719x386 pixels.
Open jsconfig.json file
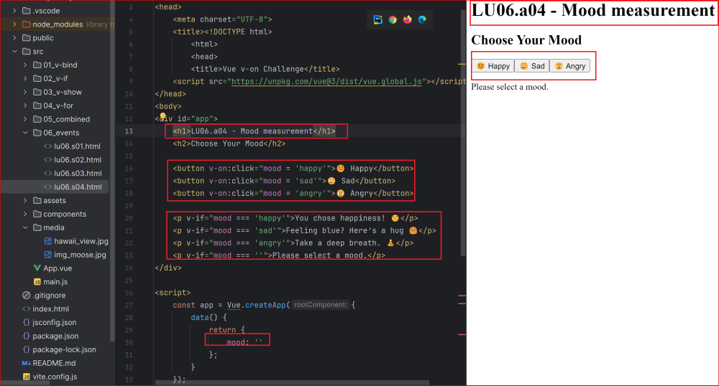click(54, 322)
